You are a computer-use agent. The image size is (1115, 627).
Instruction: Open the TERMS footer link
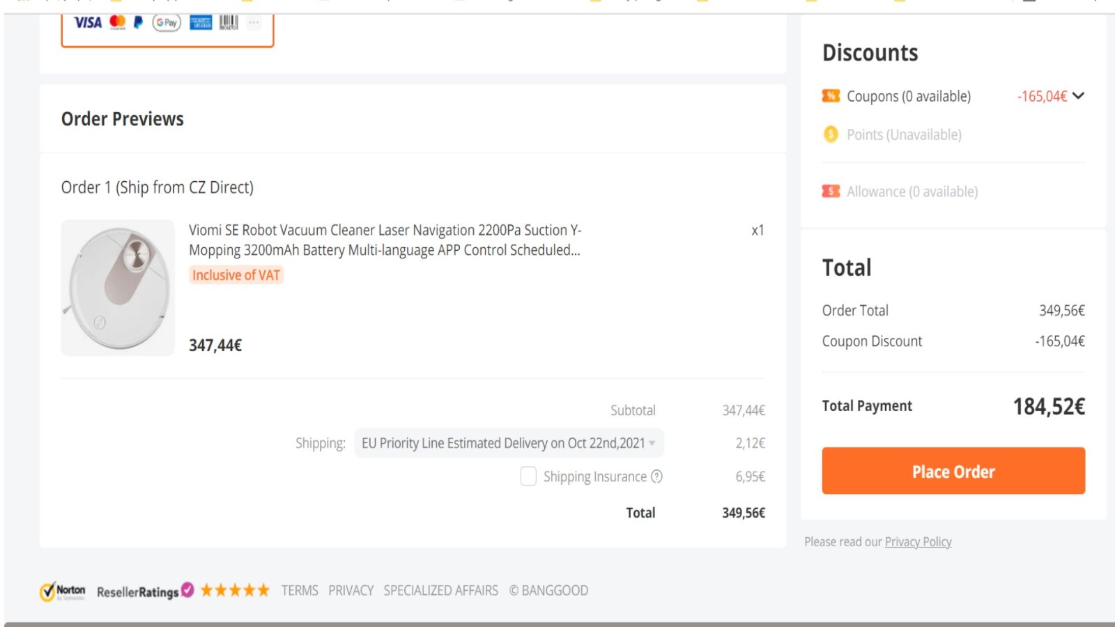pyautogui.click(x=300, y=591)
